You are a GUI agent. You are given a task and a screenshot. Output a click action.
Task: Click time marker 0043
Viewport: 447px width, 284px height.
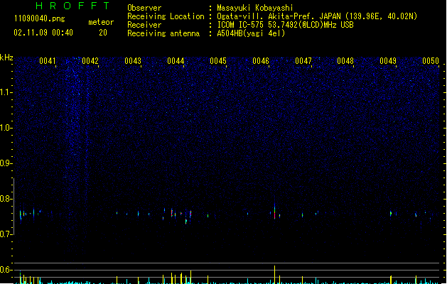[x=133, y=61]
